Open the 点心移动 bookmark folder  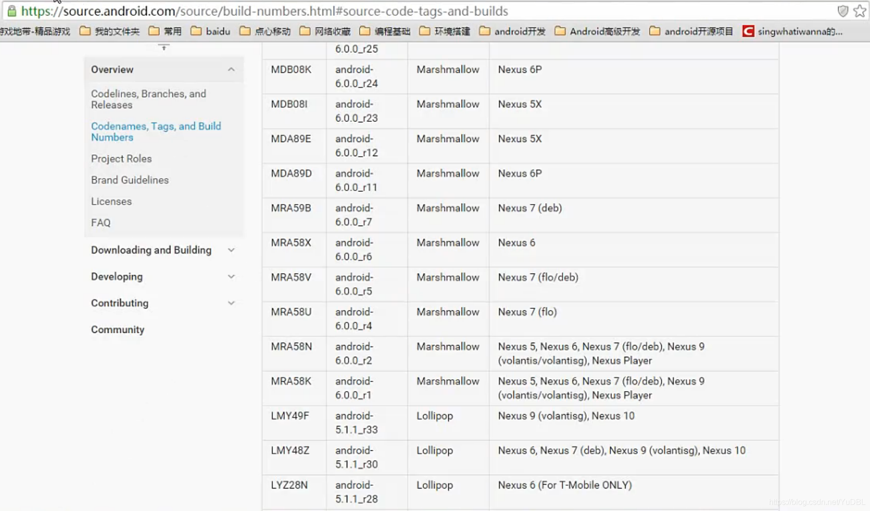265,31
